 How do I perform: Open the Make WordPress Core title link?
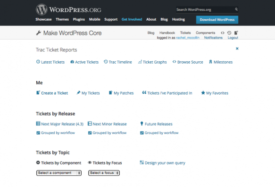(x=73, y=33)
